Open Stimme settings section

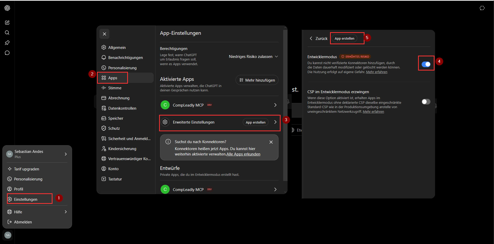[126, 88]
